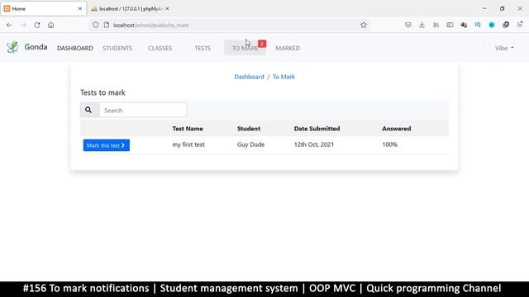Screen dimensions: 529x297
Task: Click the Student column header
Action: [x=249, y=129]
